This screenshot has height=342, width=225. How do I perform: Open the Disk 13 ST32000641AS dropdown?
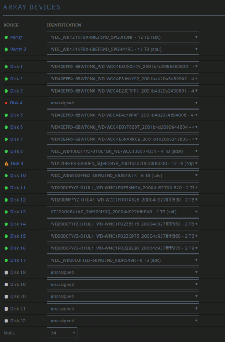(123, 212)
